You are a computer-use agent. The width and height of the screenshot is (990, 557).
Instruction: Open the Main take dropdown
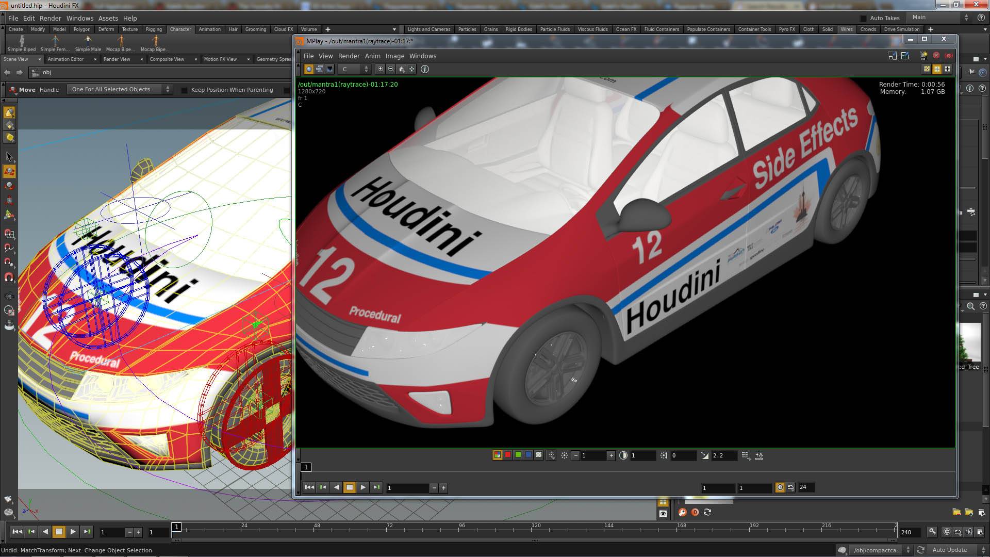pos(940,18)
